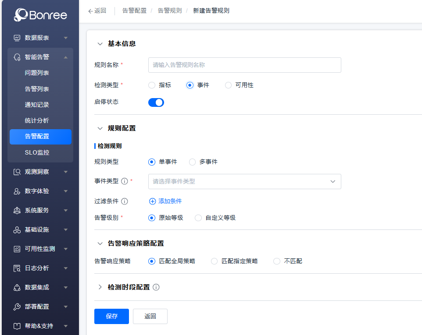Image resolution: width=422 pixels, height=335 pixels.
Task: Select 自定义等级 alarm level
Action: 199,218
